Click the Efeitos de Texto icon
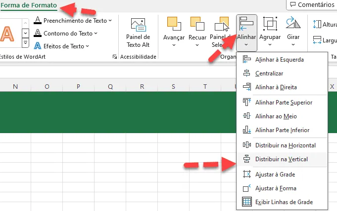The image size is (337, 211). tap(38, 46)
